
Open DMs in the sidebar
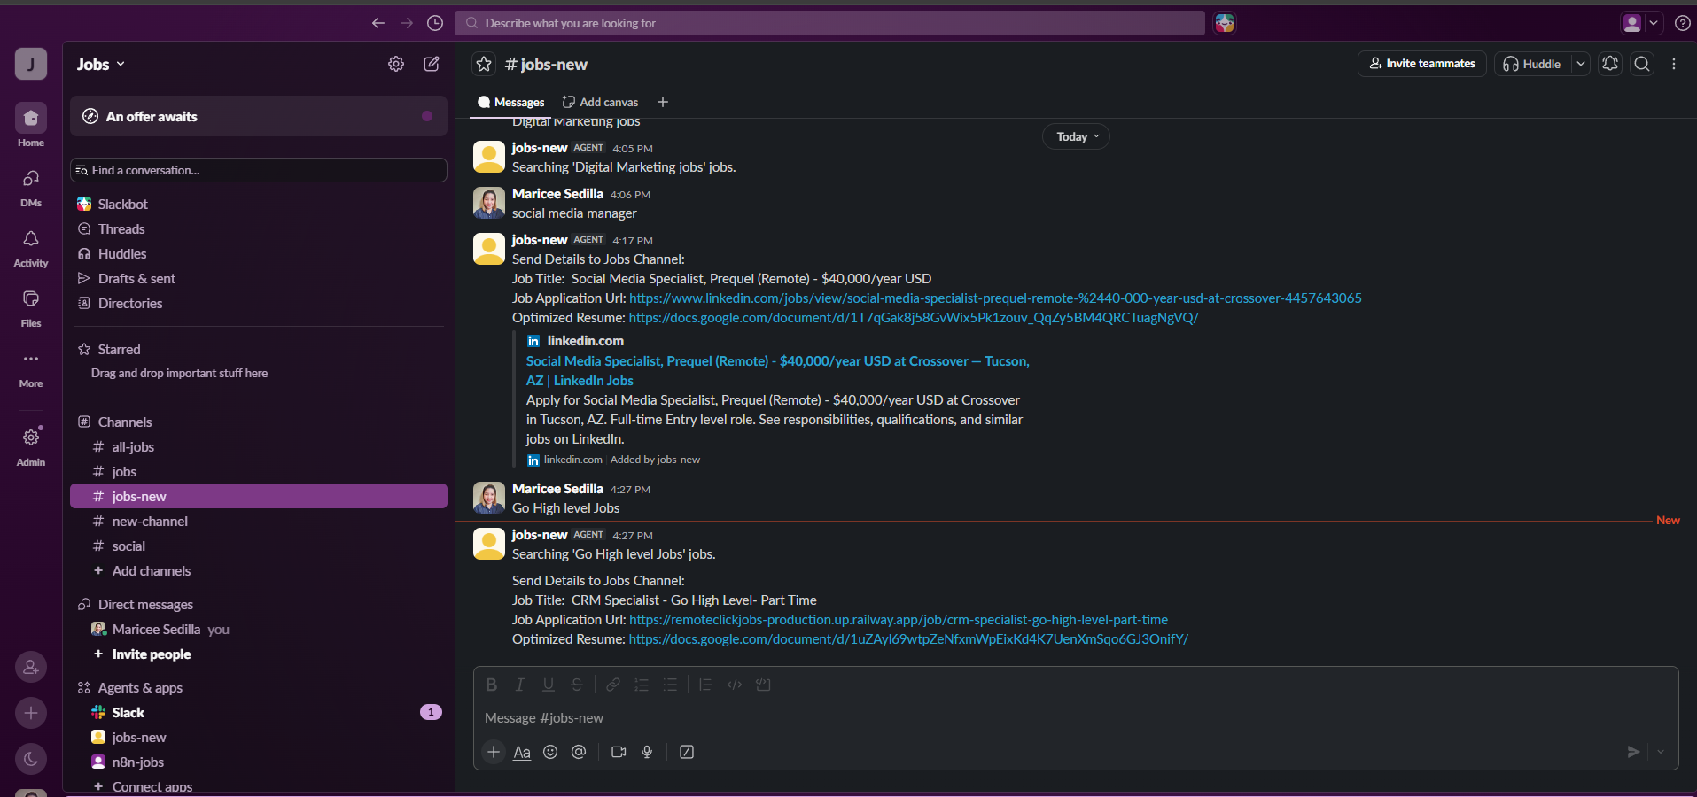tap(31, 188)
